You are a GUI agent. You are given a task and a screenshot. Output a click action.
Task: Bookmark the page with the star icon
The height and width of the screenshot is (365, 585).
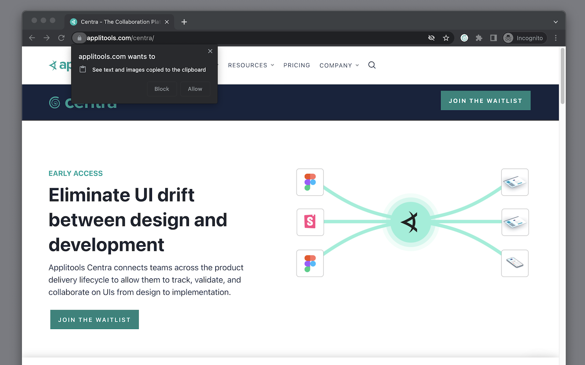point(446,38)
